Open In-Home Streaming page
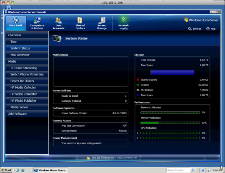The image size is (225, 173). tap(27, 68)
